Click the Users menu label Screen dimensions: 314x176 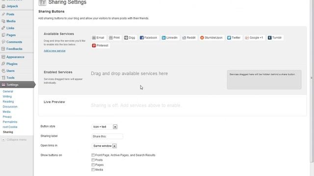(10, 71)
